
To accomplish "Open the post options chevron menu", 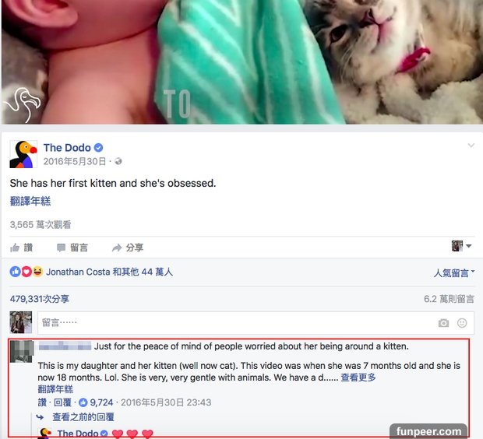I will click(471, 146).
